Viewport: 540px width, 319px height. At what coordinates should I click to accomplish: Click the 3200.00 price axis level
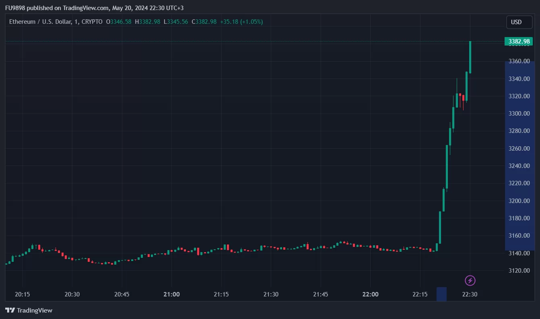(x=519, y=201)
